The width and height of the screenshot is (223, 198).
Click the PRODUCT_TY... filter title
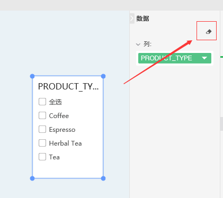(x=68, y=87)
